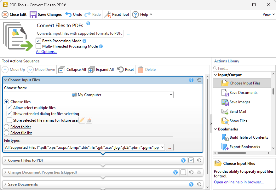Open the View dropdown menu
The height and width of the screenshot is (190, 276).
(x=268, y=14)
